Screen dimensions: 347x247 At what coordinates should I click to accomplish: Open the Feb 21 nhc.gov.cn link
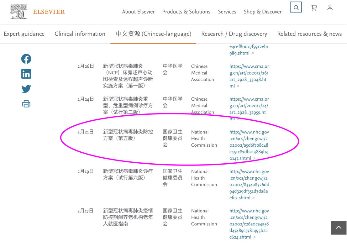(249, 145)
